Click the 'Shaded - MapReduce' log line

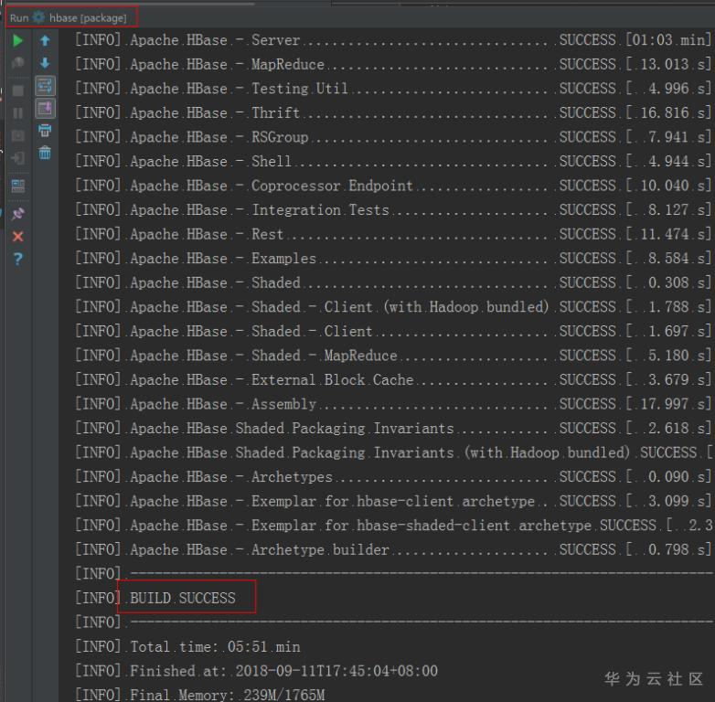coord(393,355)
